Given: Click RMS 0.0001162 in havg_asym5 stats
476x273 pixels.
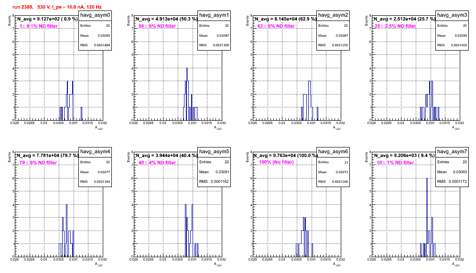Looking at the screenshot, I should [214, 181].
